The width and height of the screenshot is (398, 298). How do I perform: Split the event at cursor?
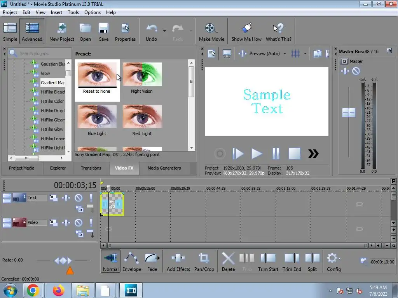[312, 262]
